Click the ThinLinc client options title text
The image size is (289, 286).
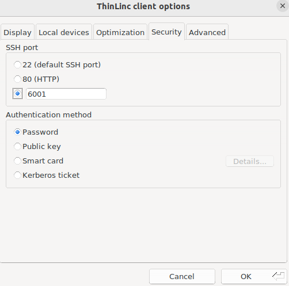[x=143, y=6]
